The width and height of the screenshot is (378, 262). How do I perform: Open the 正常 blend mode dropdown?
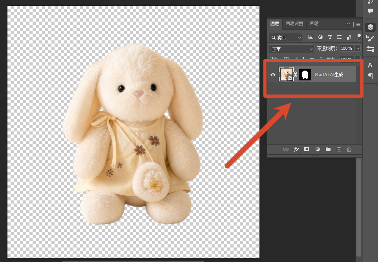[291, 49]
